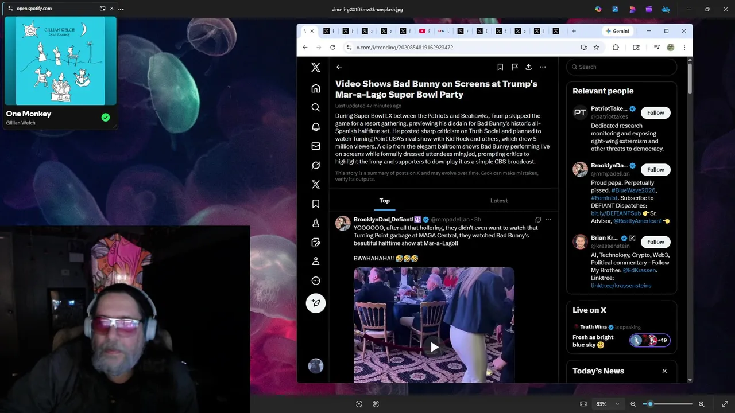Open Clipchamp from Photos toolbar
The image size is (735, 413).
click(649, 9)
